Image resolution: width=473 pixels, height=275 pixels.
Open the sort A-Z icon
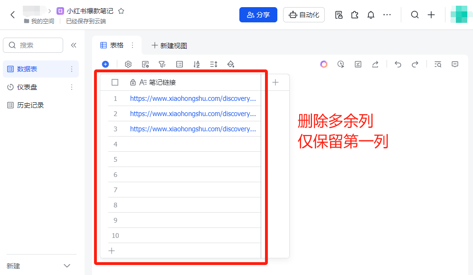point(196,64)
